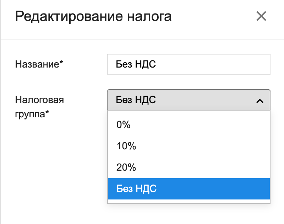The image size is (284, 224).
Task: Choose the 10% tax group option
Action: coord(189,146)
